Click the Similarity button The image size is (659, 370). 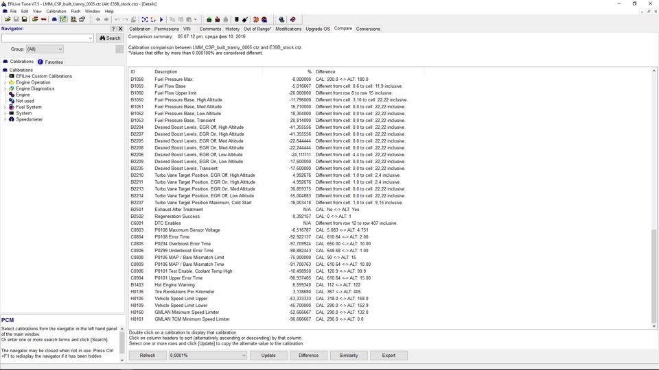pos(349,356)
